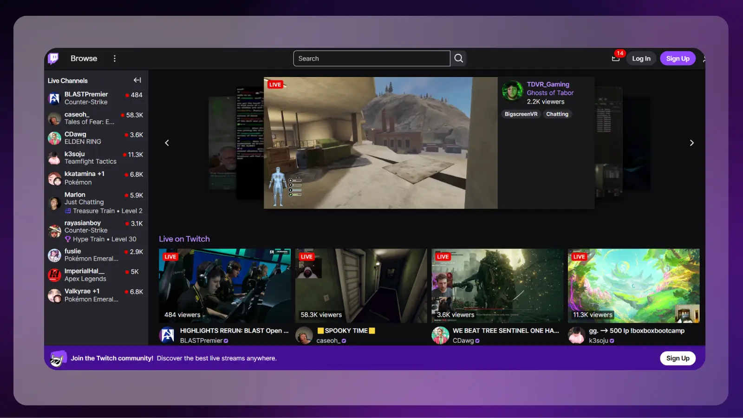This screenshot has width=743, height=418.
Task: Open Valkyrae avatar in sidebar
Action: coord(54,295)
